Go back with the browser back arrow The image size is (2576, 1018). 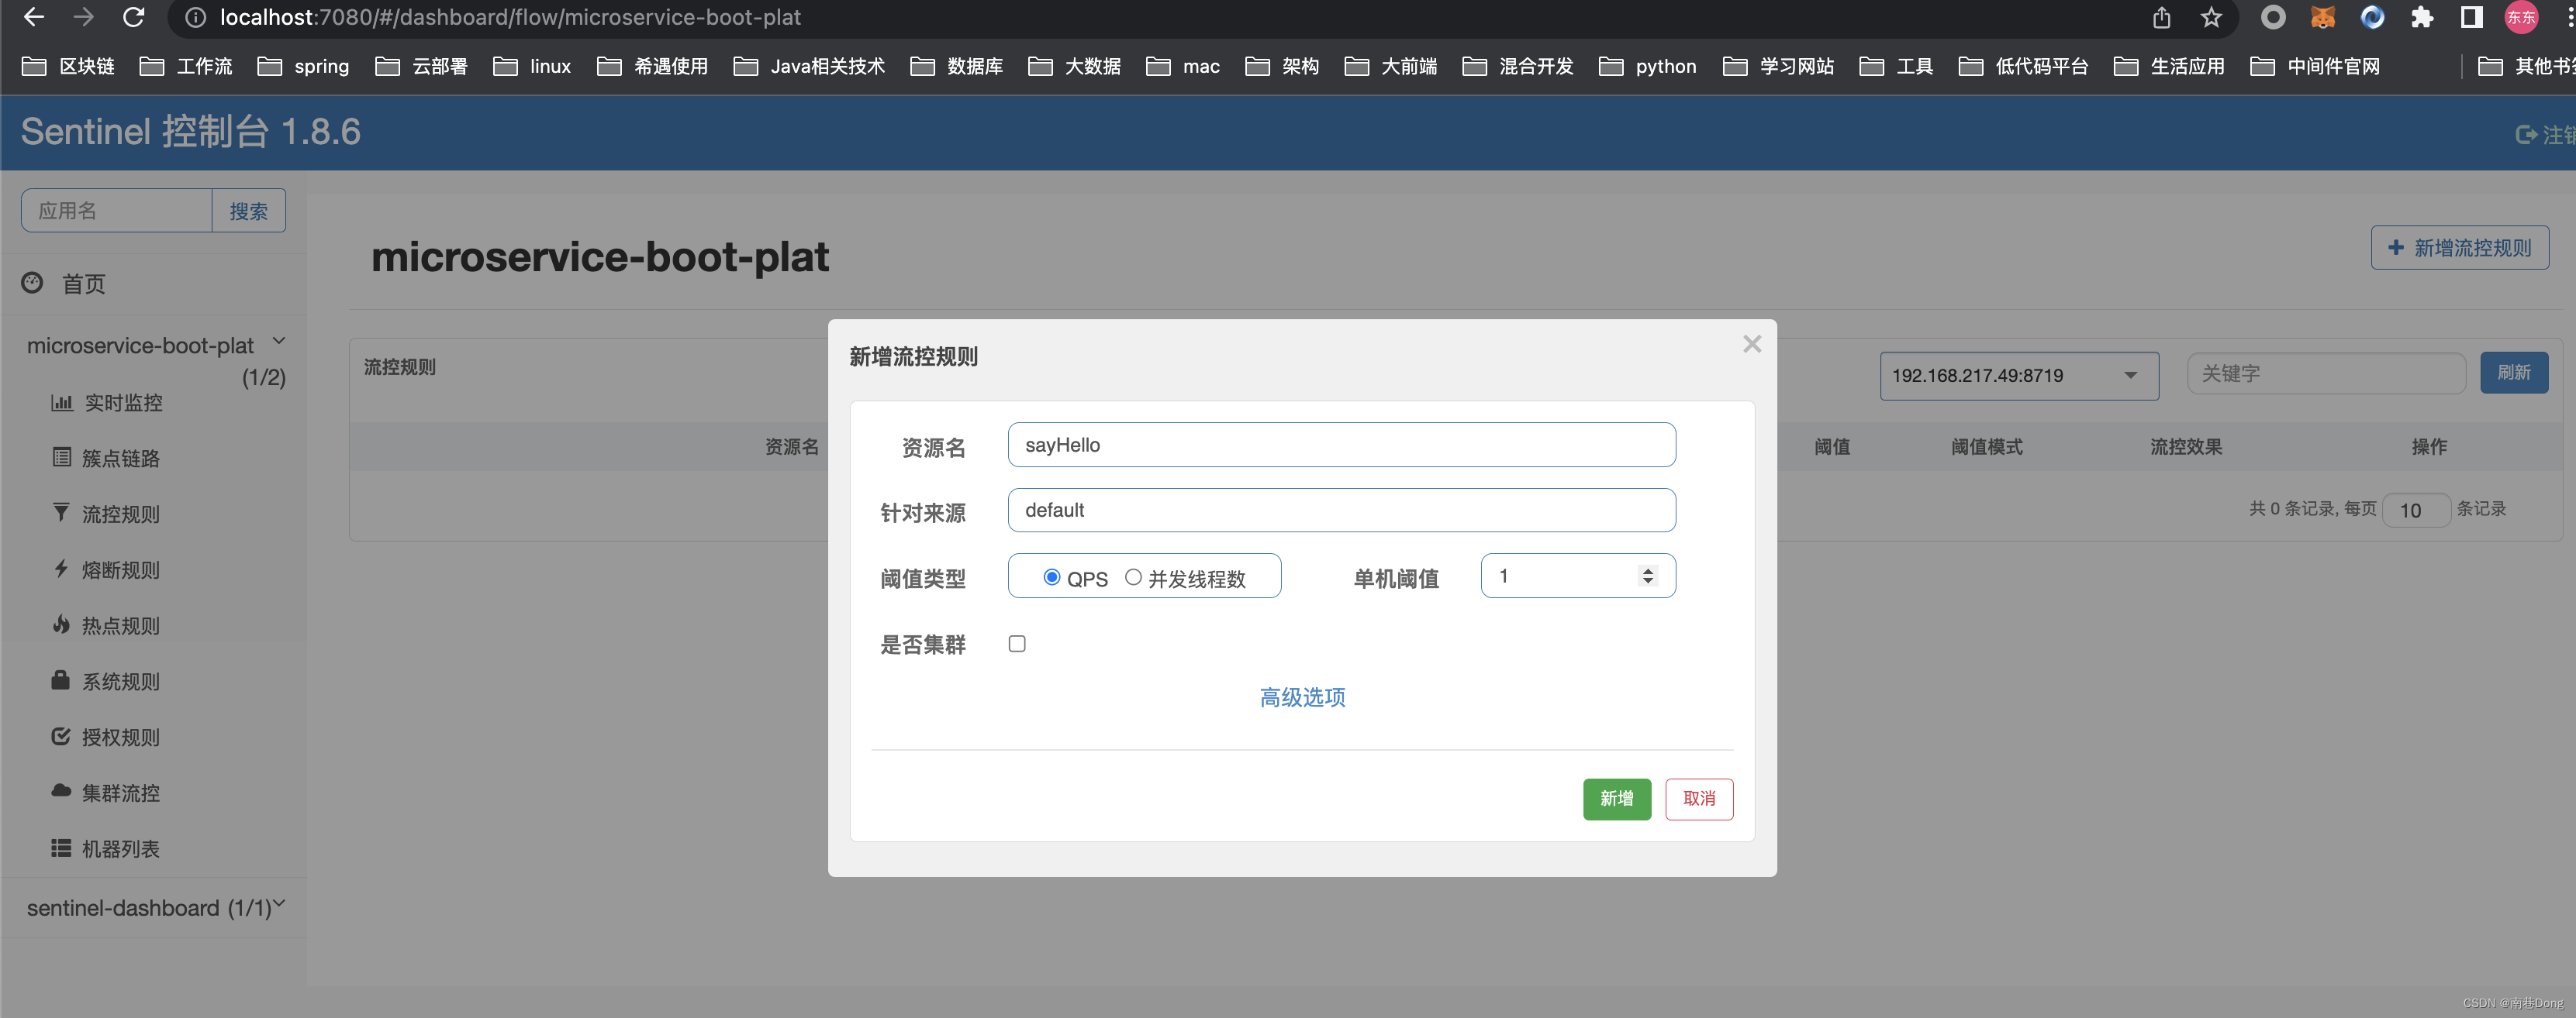tap(34, 17)
